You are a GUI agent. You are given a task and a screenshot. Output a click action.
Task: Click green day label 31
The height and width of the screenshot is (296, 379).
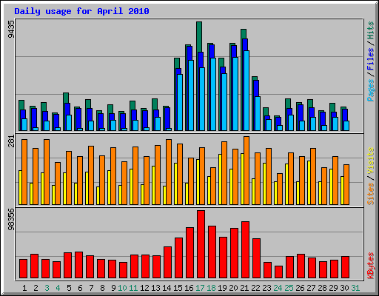(355, 288)
